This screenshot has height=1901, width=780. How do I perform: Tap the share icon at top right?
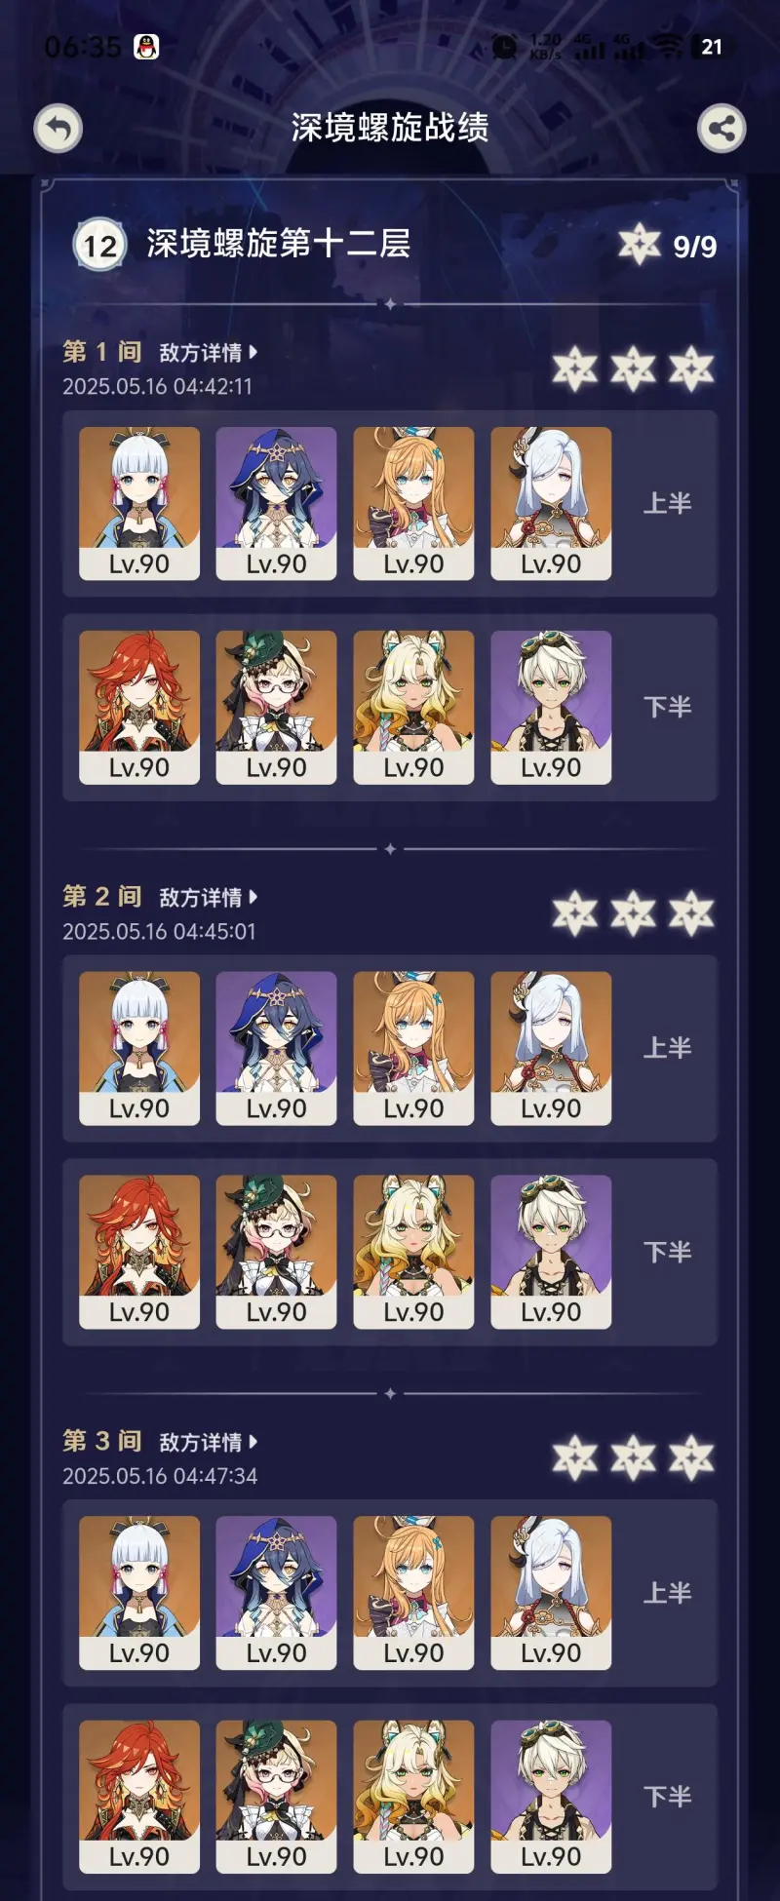point(721,129)
